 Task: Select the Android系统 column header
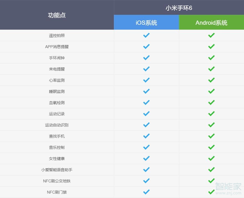coord(211,23)
